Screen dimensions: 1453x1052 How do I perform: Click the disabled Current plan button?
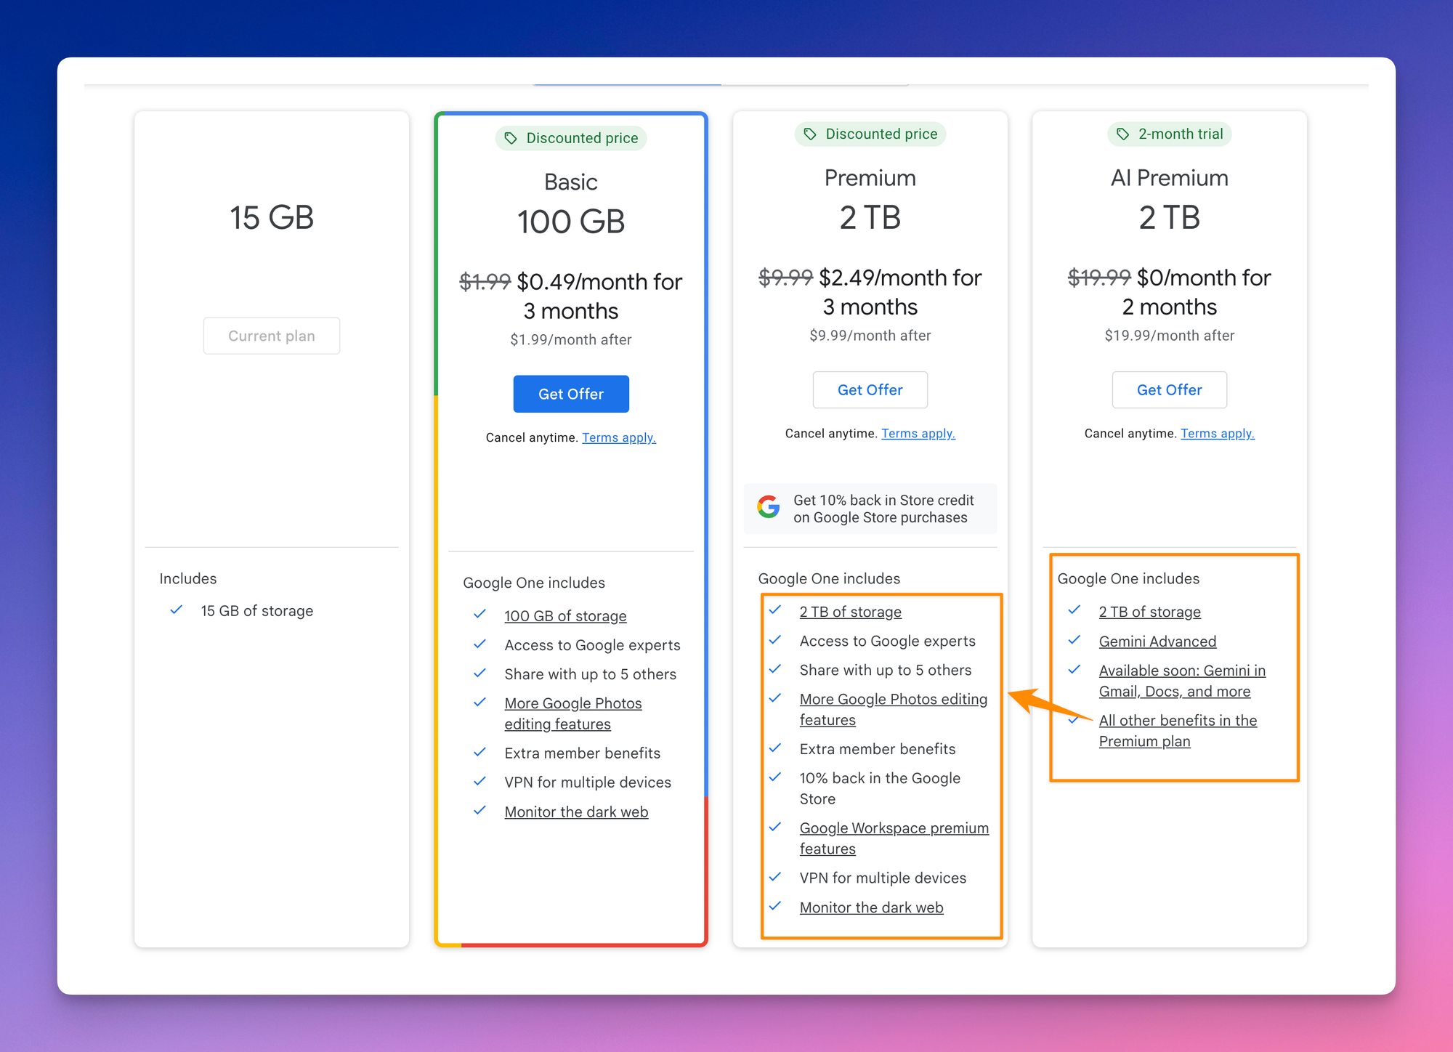tap(272, 336)
